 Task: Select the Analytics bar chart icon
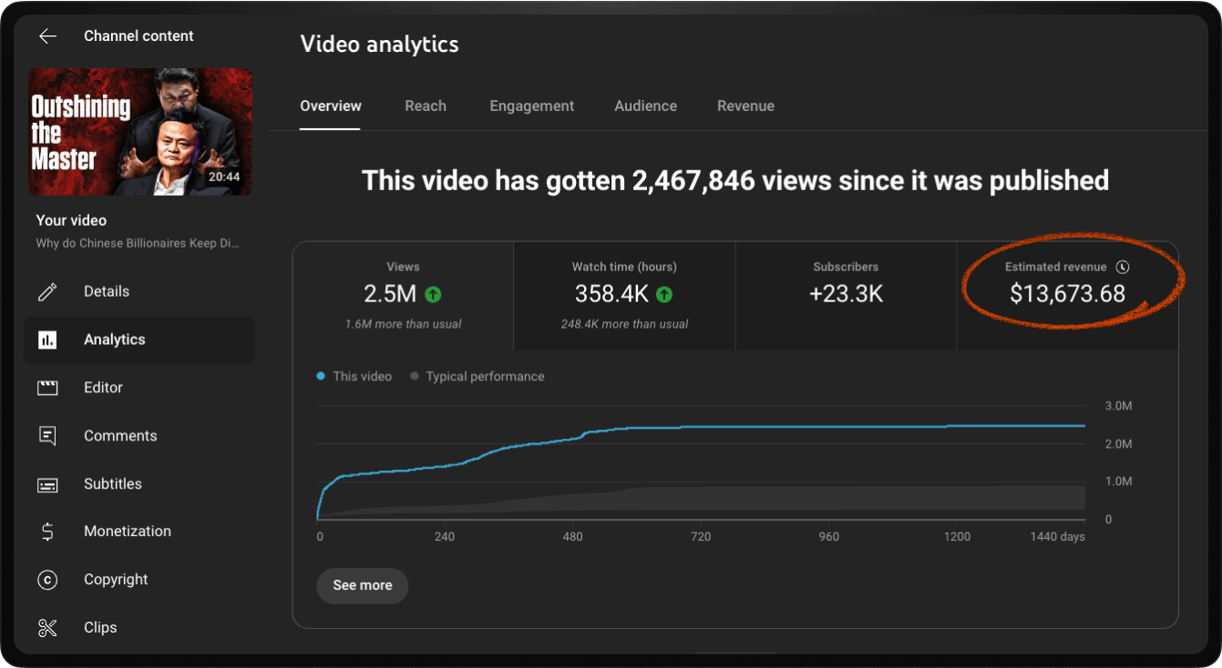(47, 339)
